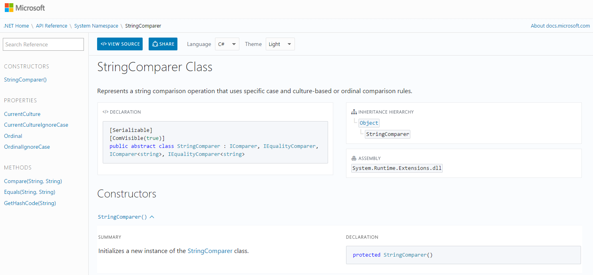The image size is (593, 275).
Task: Open Compare(String, String) method link
Action: [x=33, y=181]
